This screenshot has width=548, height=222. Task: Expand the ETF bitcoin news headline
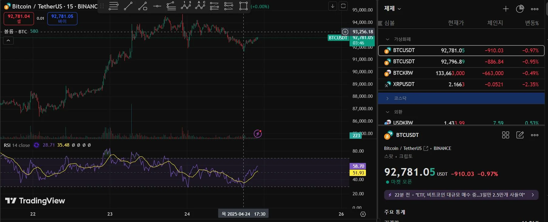[461, 195]
